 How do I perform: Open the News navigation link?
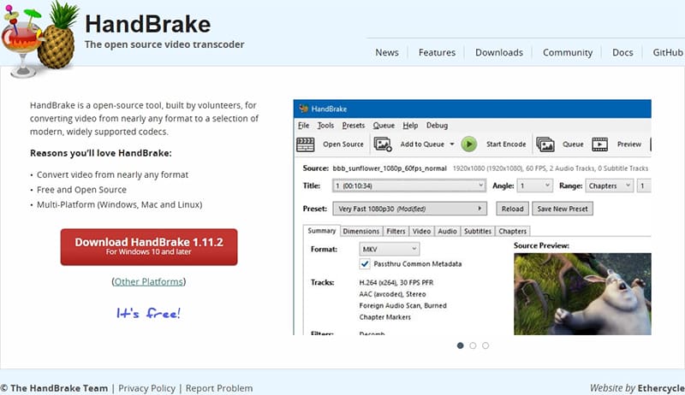387,52
